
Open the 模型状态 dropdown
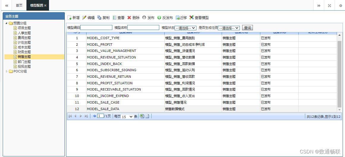[x=185, y=28]
